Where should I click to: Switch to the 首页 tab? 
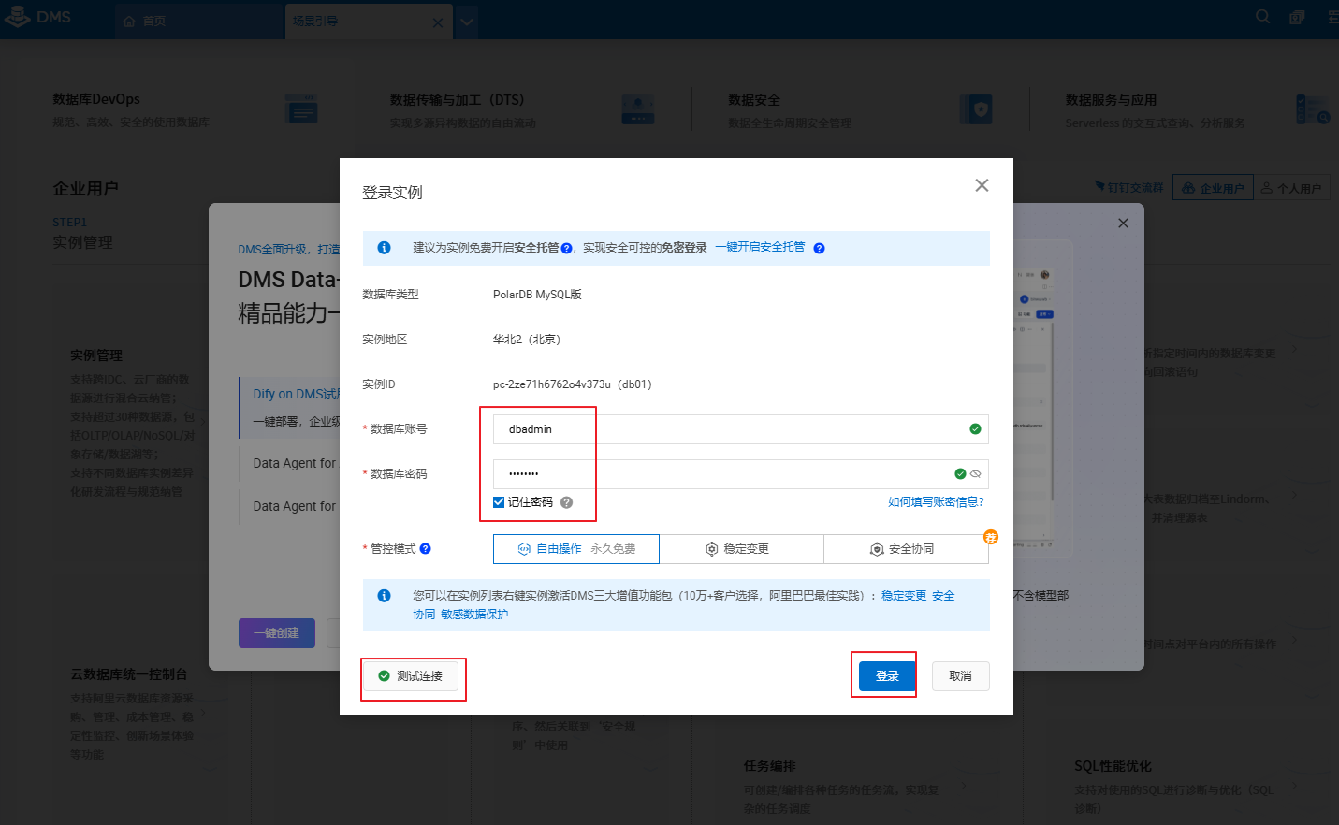pos(198,21)
